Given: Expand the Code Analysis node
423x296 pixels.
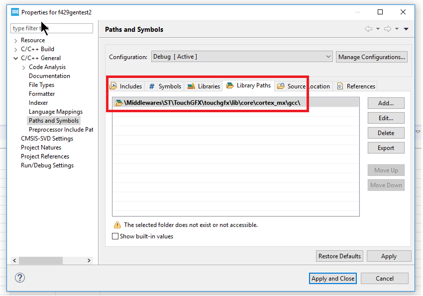Looking at the screenshot, I should tap(24, 68).
